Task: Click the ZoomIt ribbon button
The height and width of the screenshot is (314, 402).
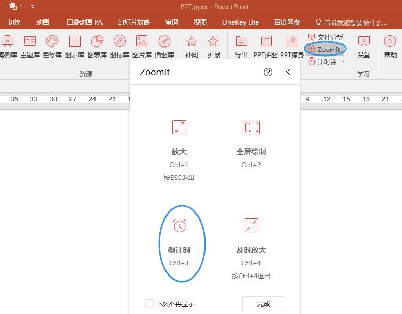Action: coord(325,49)
